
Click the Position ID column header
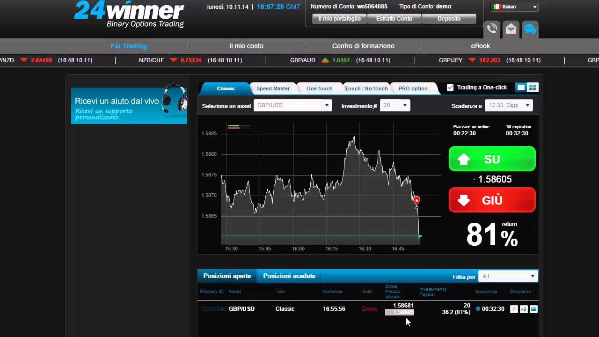coord(212,292)
